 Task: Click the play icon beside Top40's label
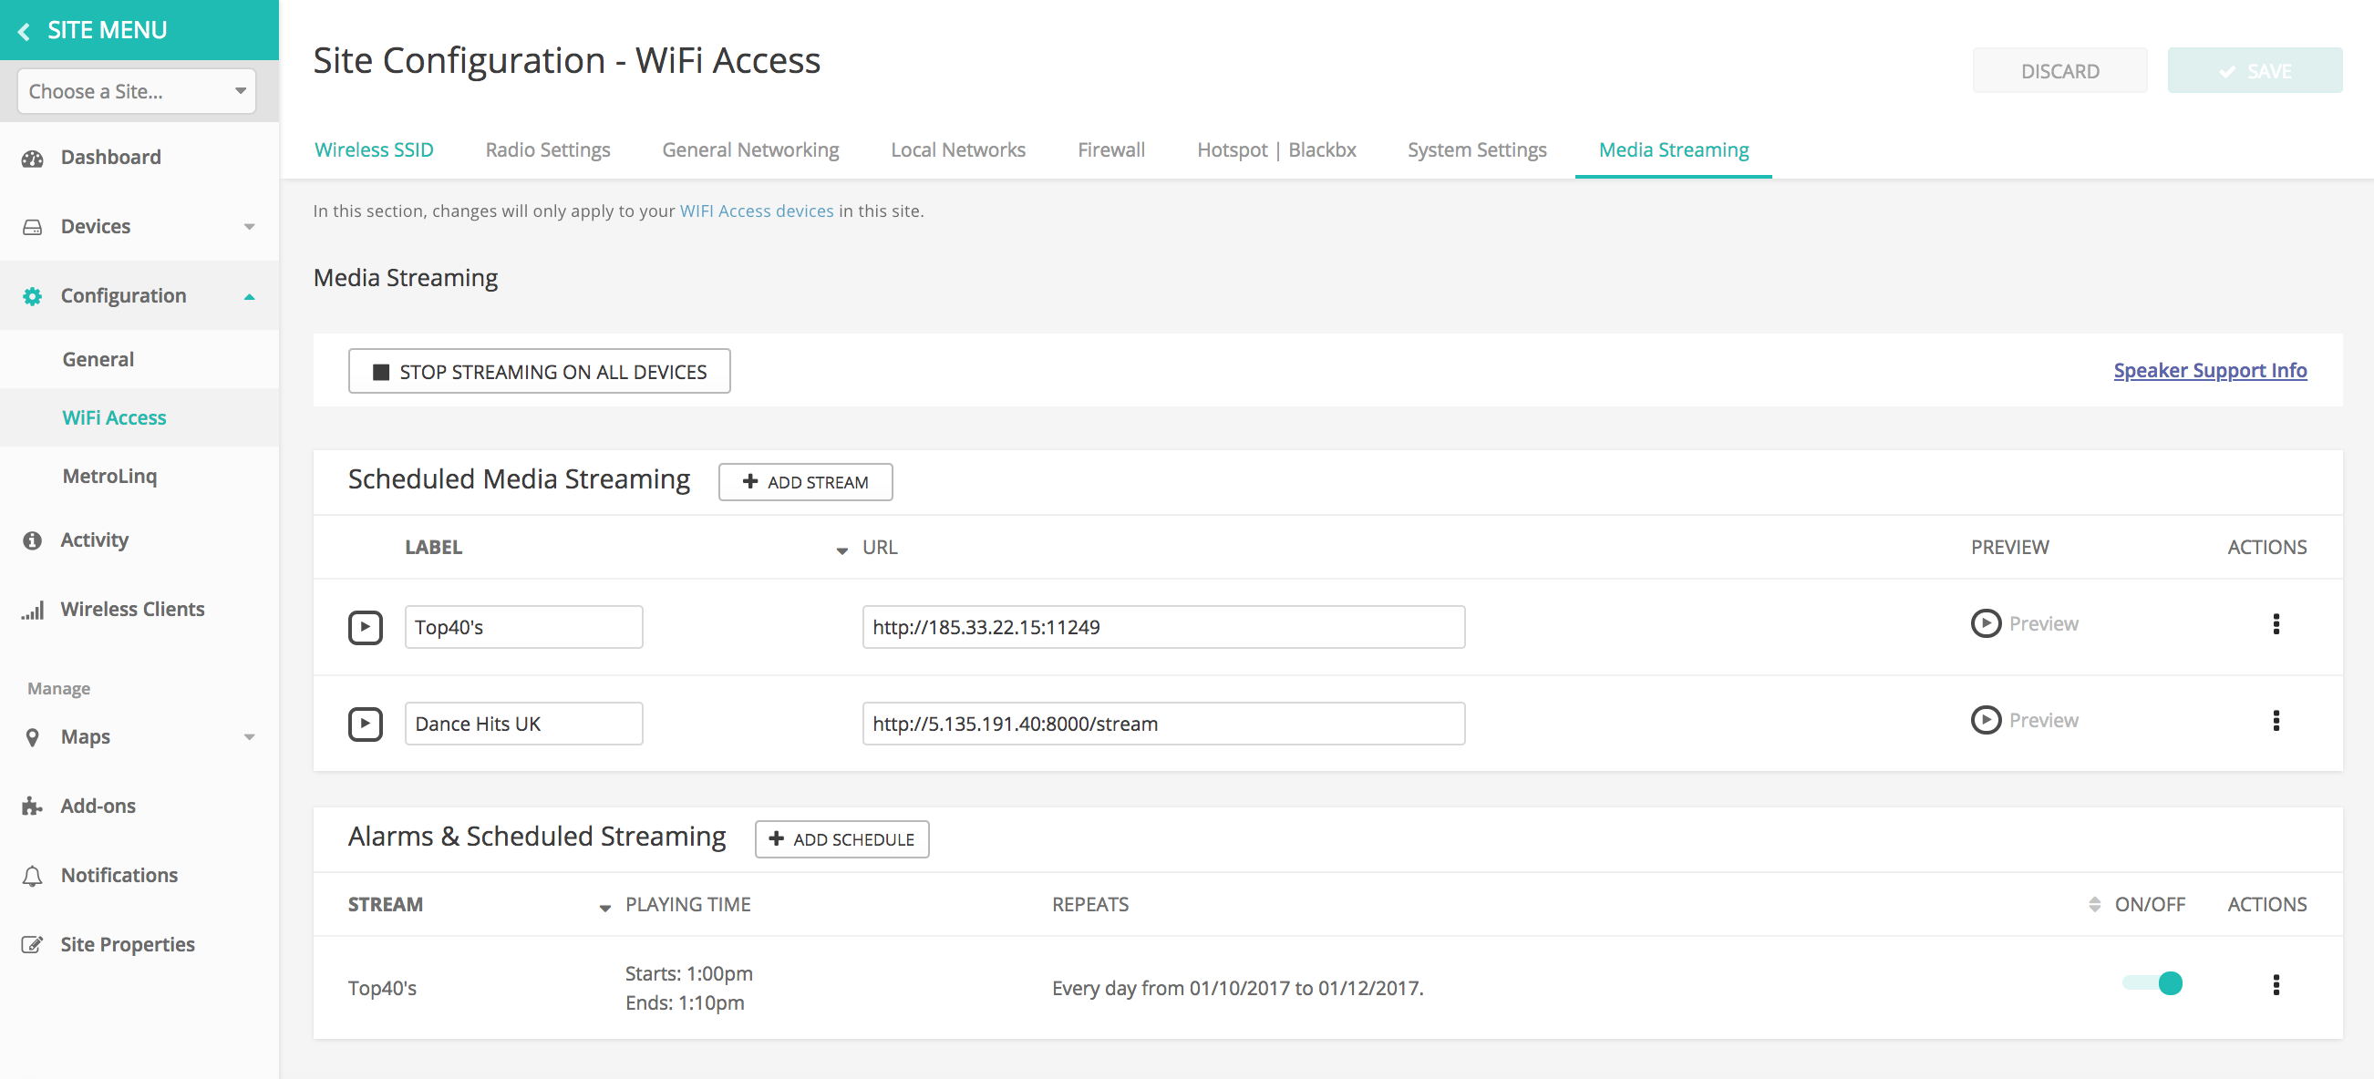coord(365,628)
